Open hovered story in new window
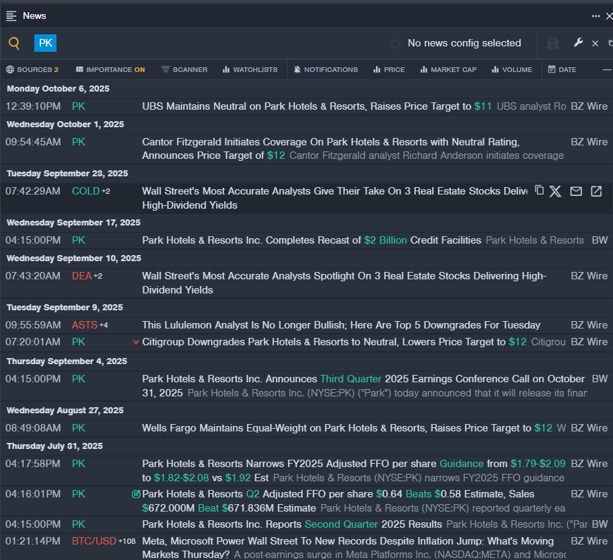The height and width of the screenshot is (560, 613). pyautogui.click(x=596, y=191)
